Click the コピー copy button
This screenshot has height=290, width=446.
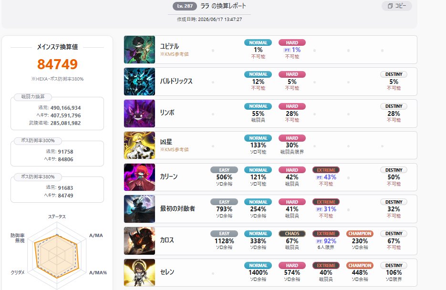coord(396,6)
